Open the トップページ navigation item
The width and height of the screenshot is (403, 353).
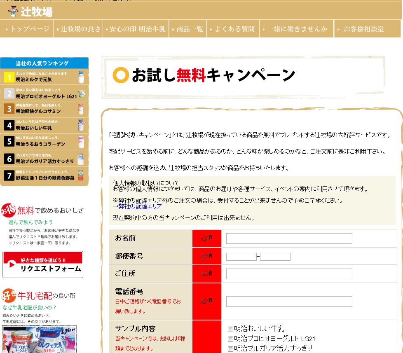(x=27, y=29)
